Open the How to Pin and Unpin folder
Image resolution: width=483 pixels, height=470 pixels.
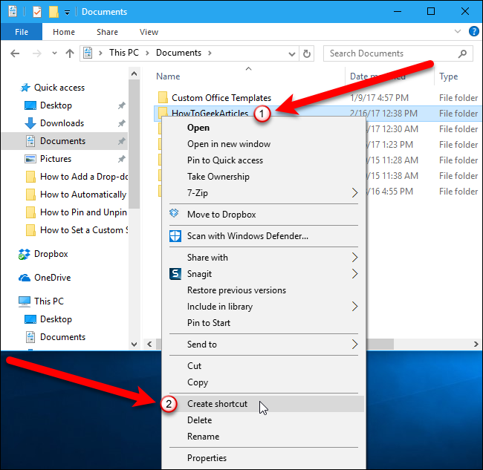[83, 212]
